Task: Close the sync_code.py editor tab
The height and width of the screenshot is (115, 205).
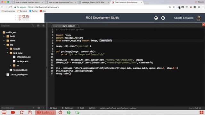Action: 77,26
